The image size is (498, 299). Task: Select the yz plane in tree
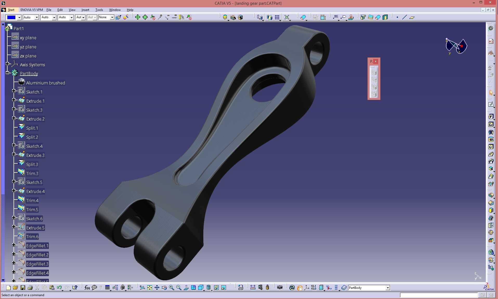click(x=28, y=47)
